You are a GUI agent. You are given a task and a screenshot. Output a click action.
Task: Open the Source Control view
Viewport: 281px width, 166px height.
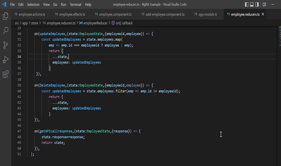5,45
